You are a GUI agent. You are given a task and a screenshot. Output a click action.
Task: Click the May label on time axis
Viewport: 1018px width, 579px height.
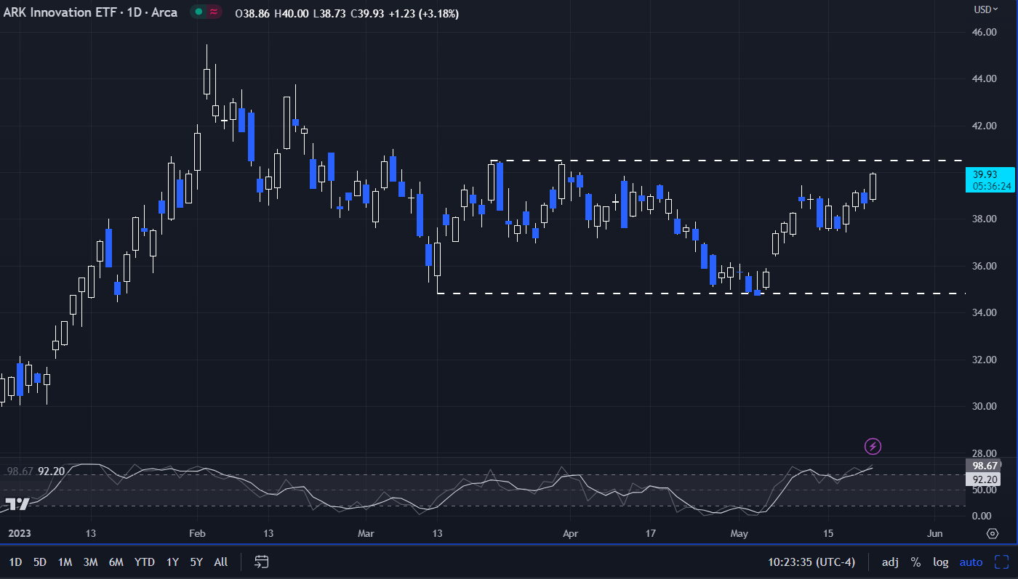click(x=739, y=533)
